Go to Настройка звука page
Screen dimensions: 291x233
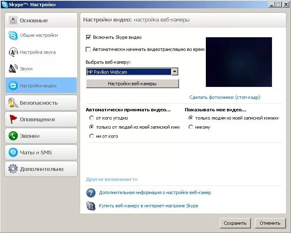tap(41, 52)
